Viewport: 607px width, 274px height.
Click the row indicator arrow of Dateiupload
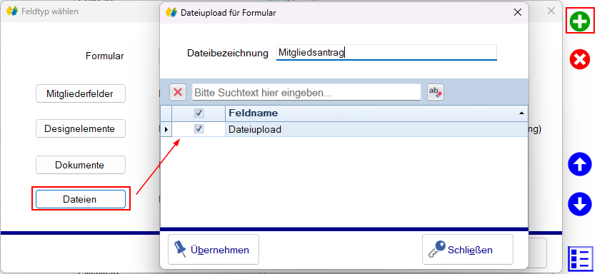166,129
